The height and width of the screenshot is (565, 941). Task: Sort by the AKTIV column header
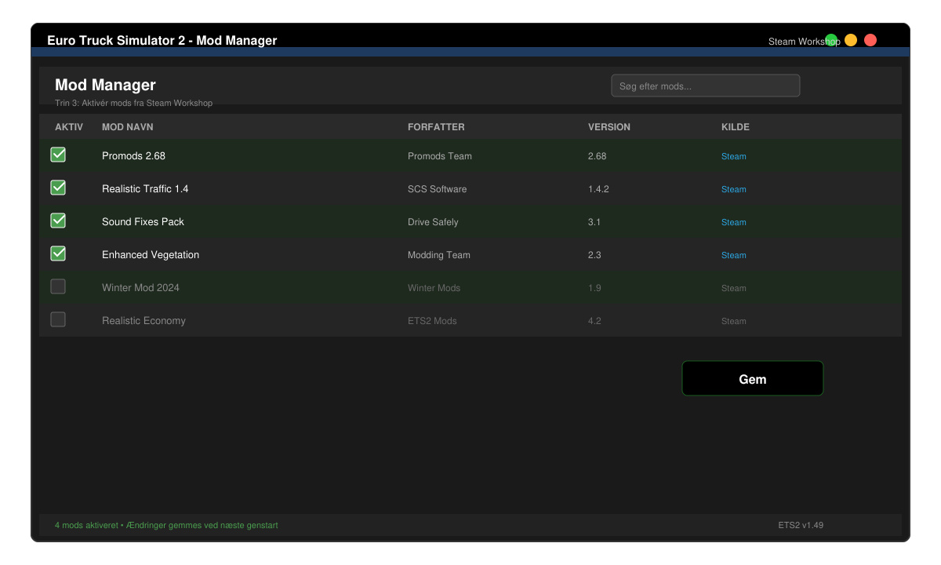click(x=69, y=127)
